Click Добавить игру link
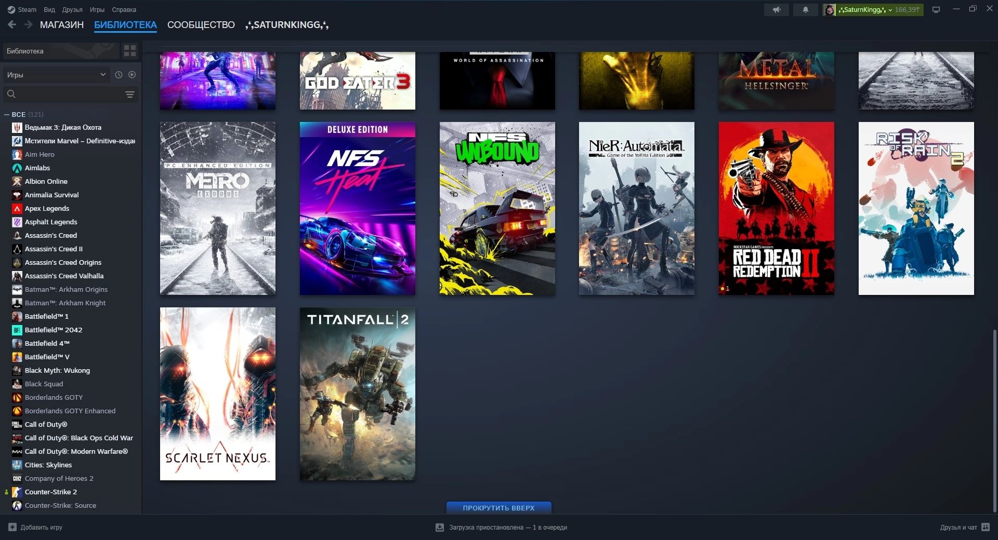The image size is (998, 540). [42, 527]
